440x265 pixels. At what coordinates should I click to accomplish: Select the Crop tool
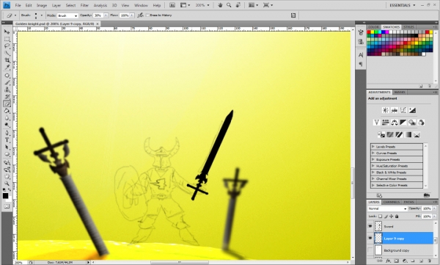coord(7,60)
